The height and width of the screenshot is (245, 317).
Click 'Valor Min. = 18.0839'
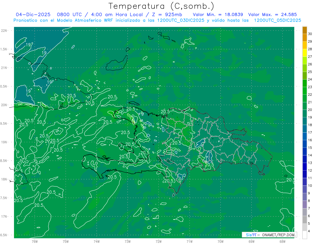point(218,15)
